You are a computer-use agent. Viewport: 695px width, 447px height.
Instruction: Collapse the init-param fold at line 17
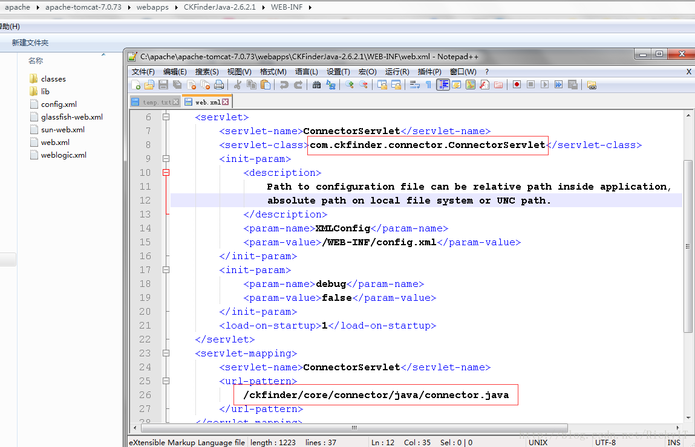point(166,269)
